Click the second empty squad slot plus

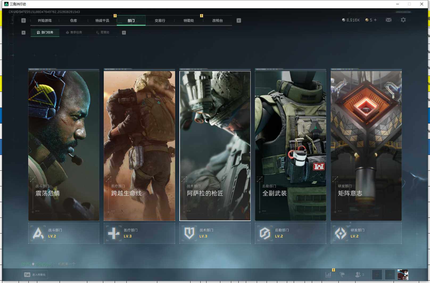click(x=390, y=275)
